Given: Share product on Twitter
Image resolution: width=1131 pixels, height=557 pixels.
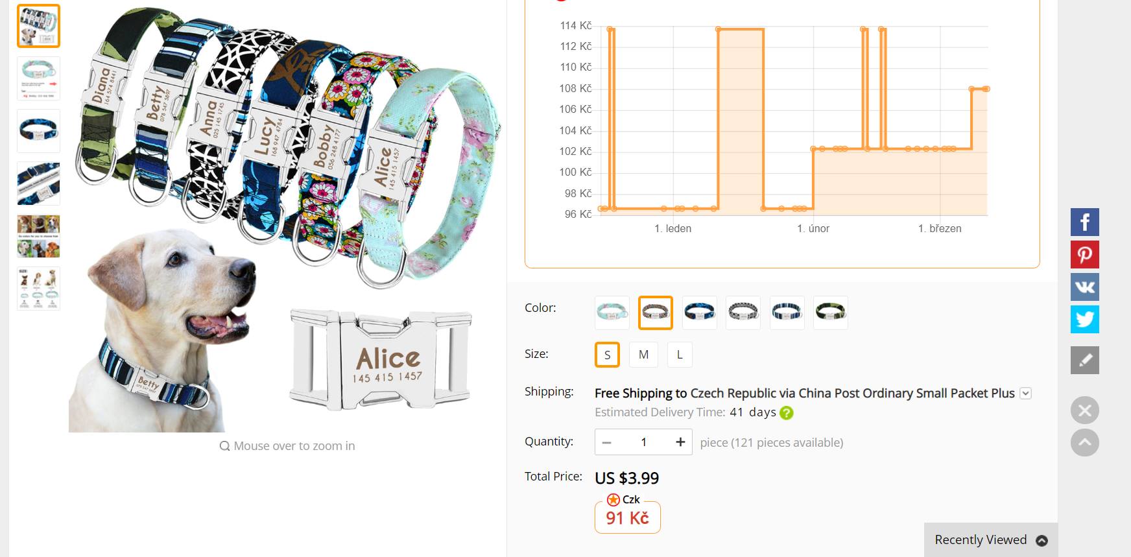Looking at the screenshot, I should [x=1084, y=319].
